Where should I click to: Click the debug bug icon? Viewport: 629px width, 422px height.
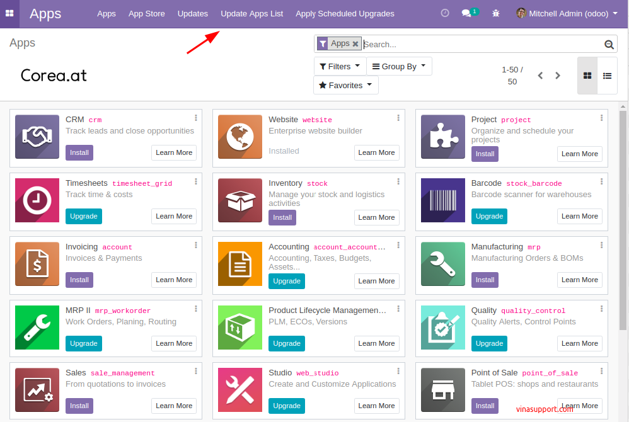[x=496, y=14]
